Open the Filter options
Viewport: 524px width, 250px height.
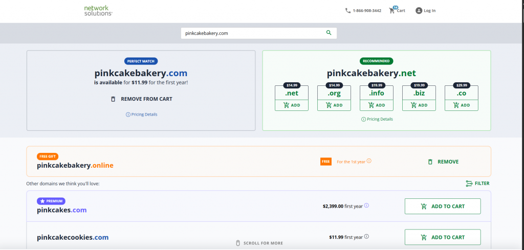coord(477,184)
